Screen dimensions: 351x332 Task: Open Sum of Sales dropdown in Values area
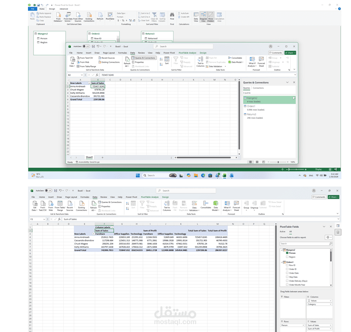[x=330, y=325]
